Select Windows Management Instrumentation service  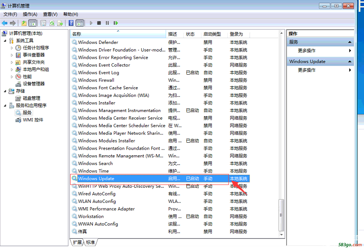(x=119, y=110)
